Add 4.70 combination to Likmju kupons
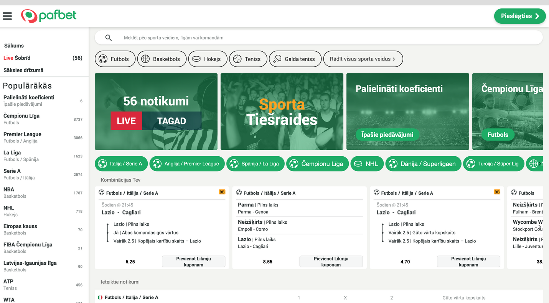Viewport: 549px width, 303px height. pyautogui.click(x=468, y=262)
